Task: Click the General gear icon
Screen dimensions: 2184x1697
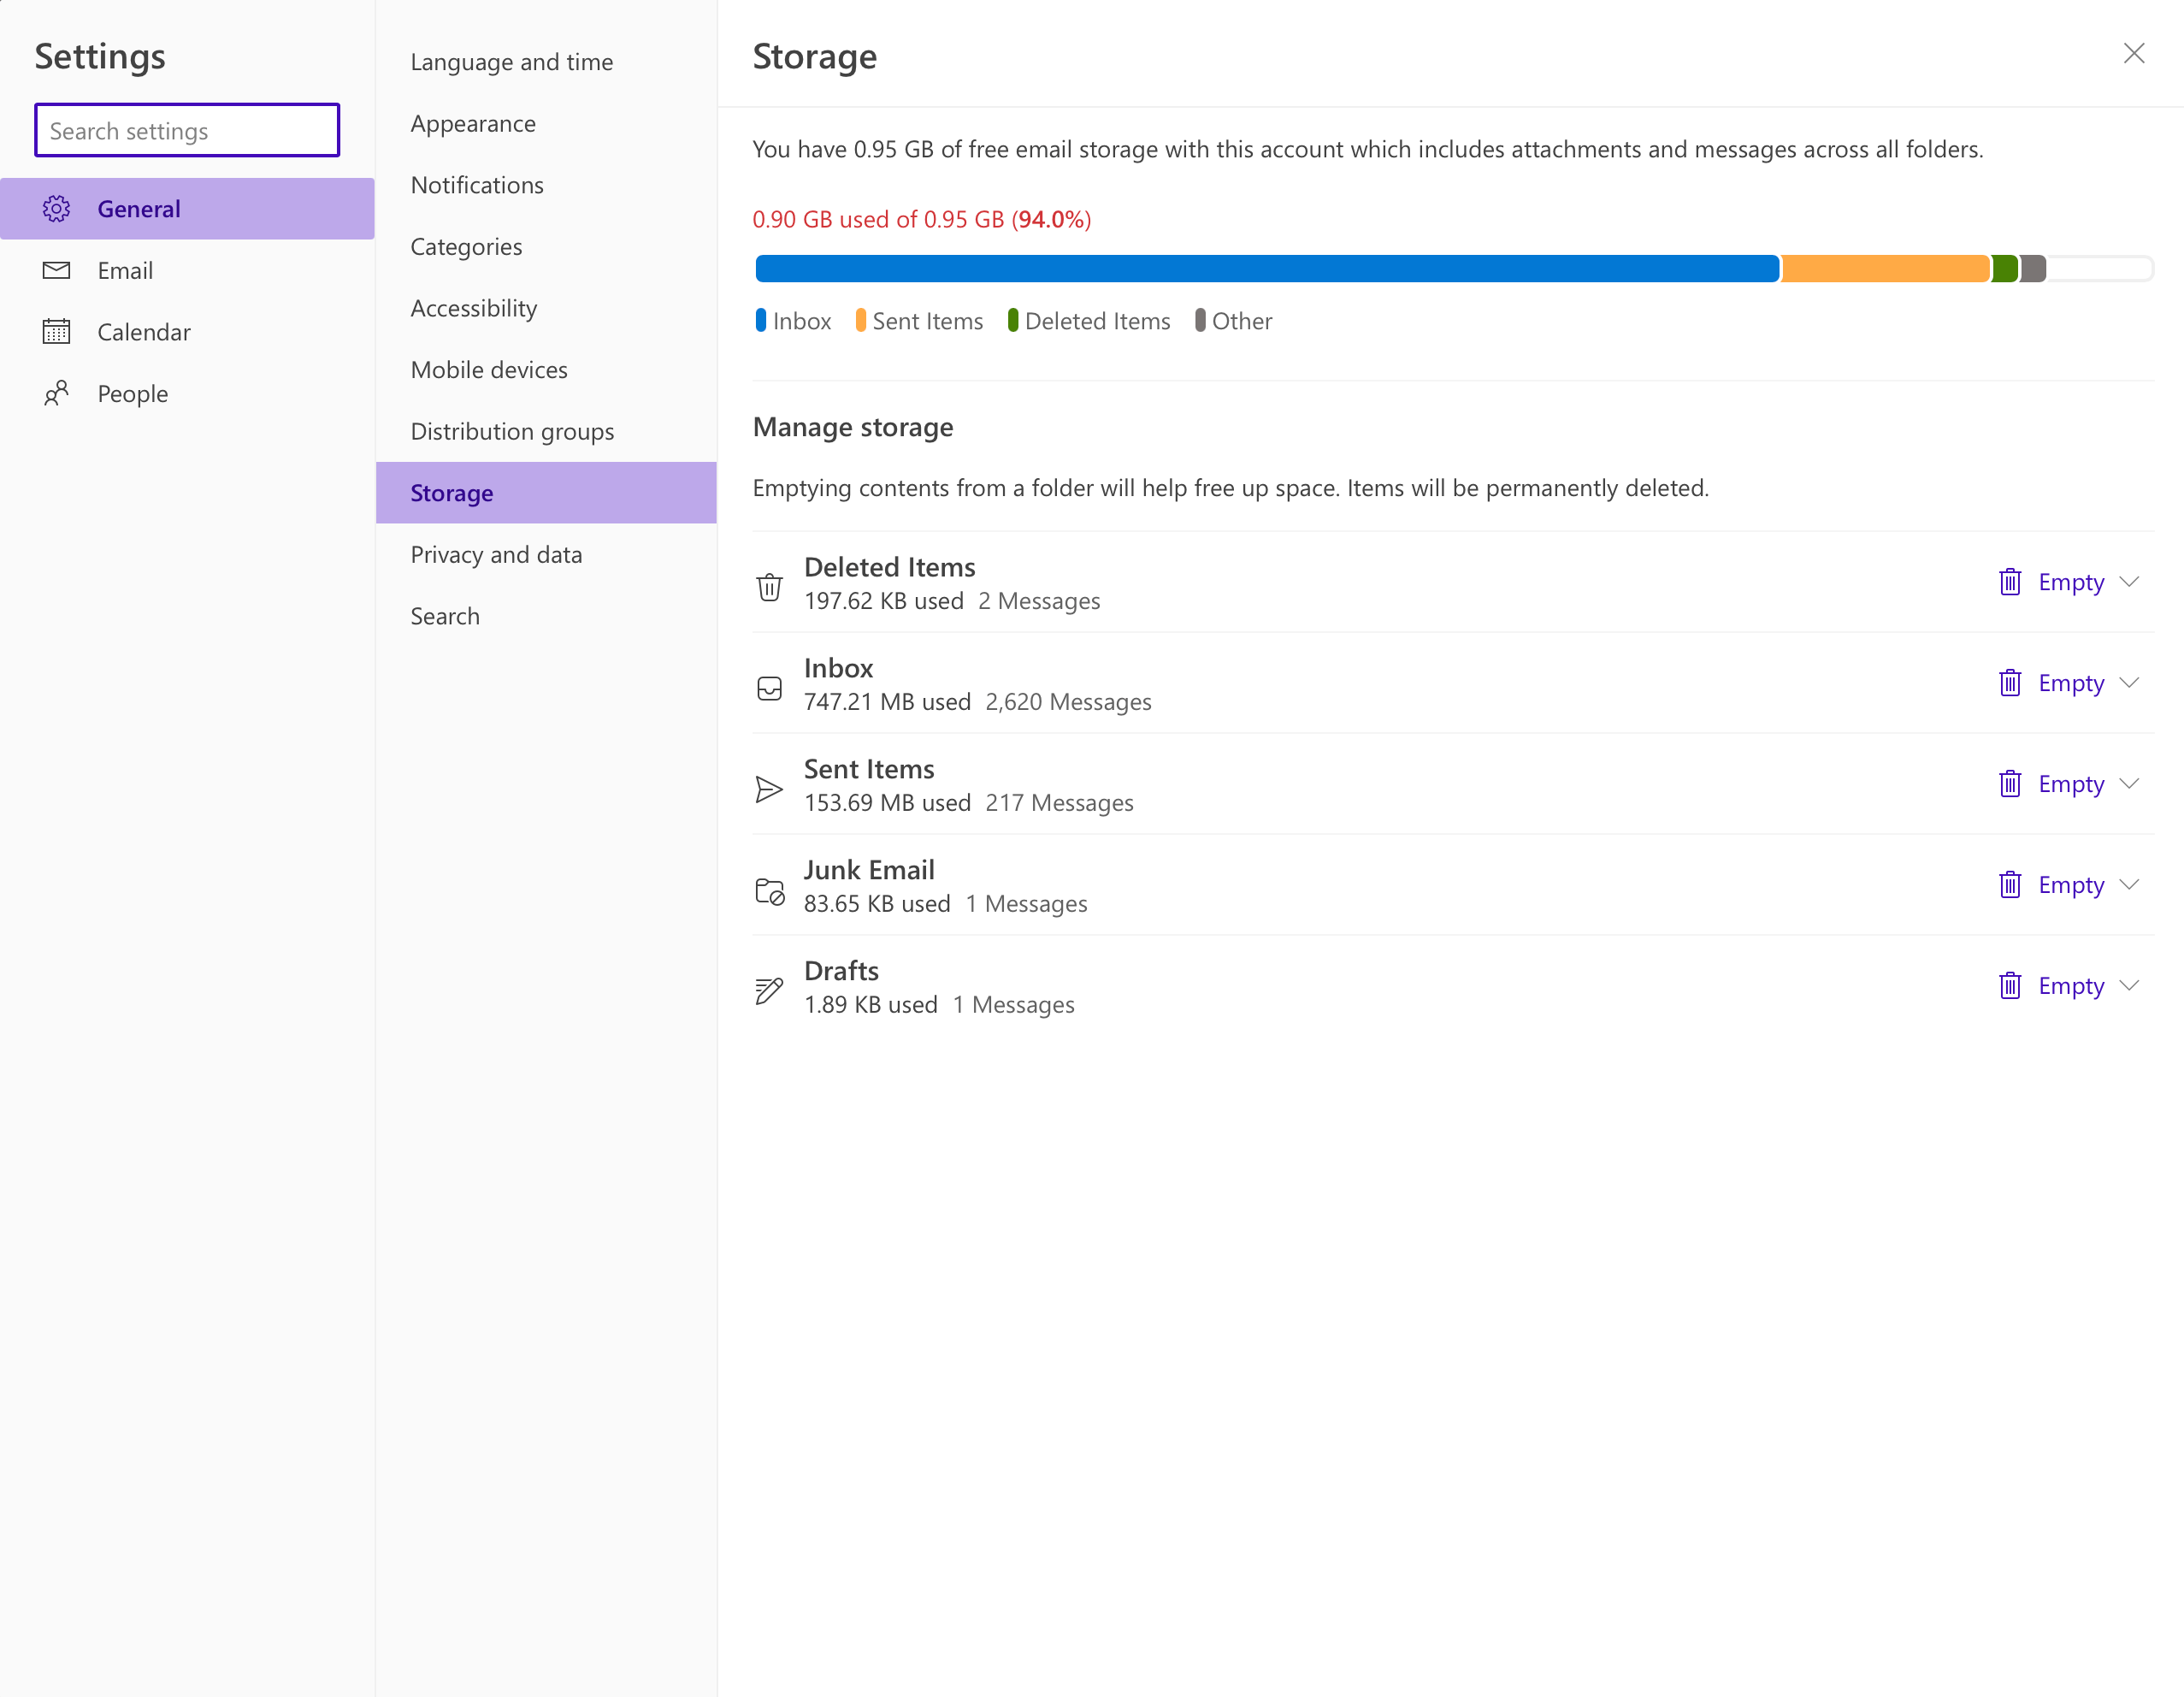Action: (56, 209)
